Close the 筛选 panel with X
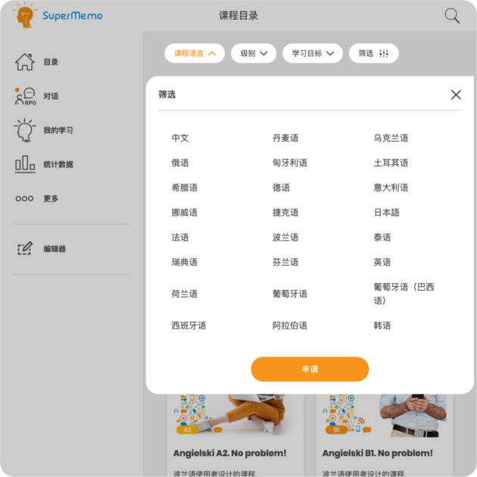 [x=456, y=95]
